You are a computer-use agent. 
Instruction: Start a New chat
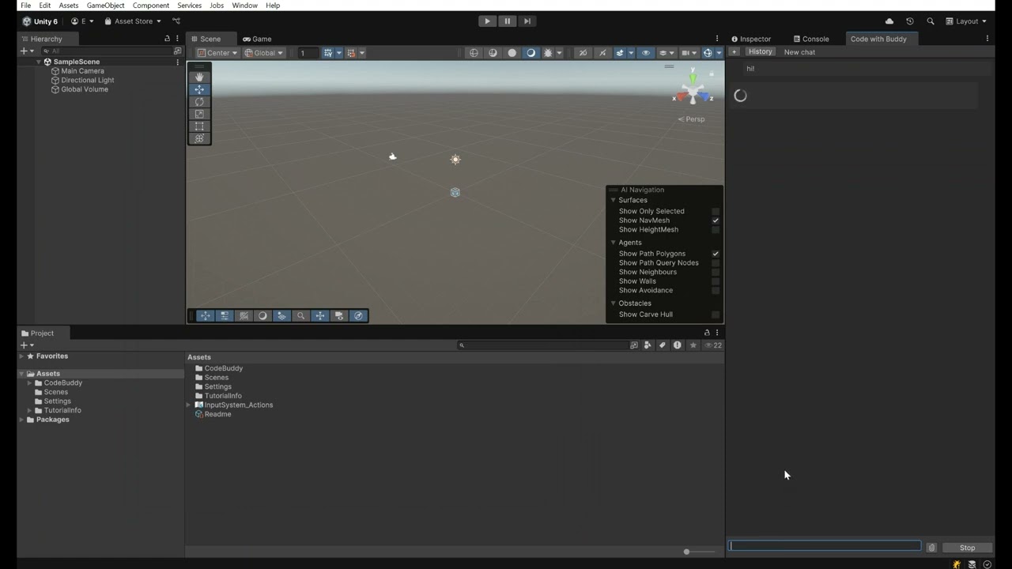tap(799, 52)
